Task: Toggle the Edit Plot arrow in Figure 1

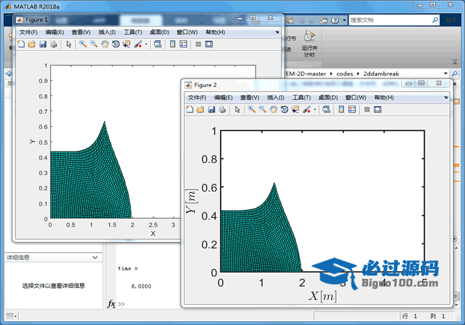Action: click(x=68, y=44)
